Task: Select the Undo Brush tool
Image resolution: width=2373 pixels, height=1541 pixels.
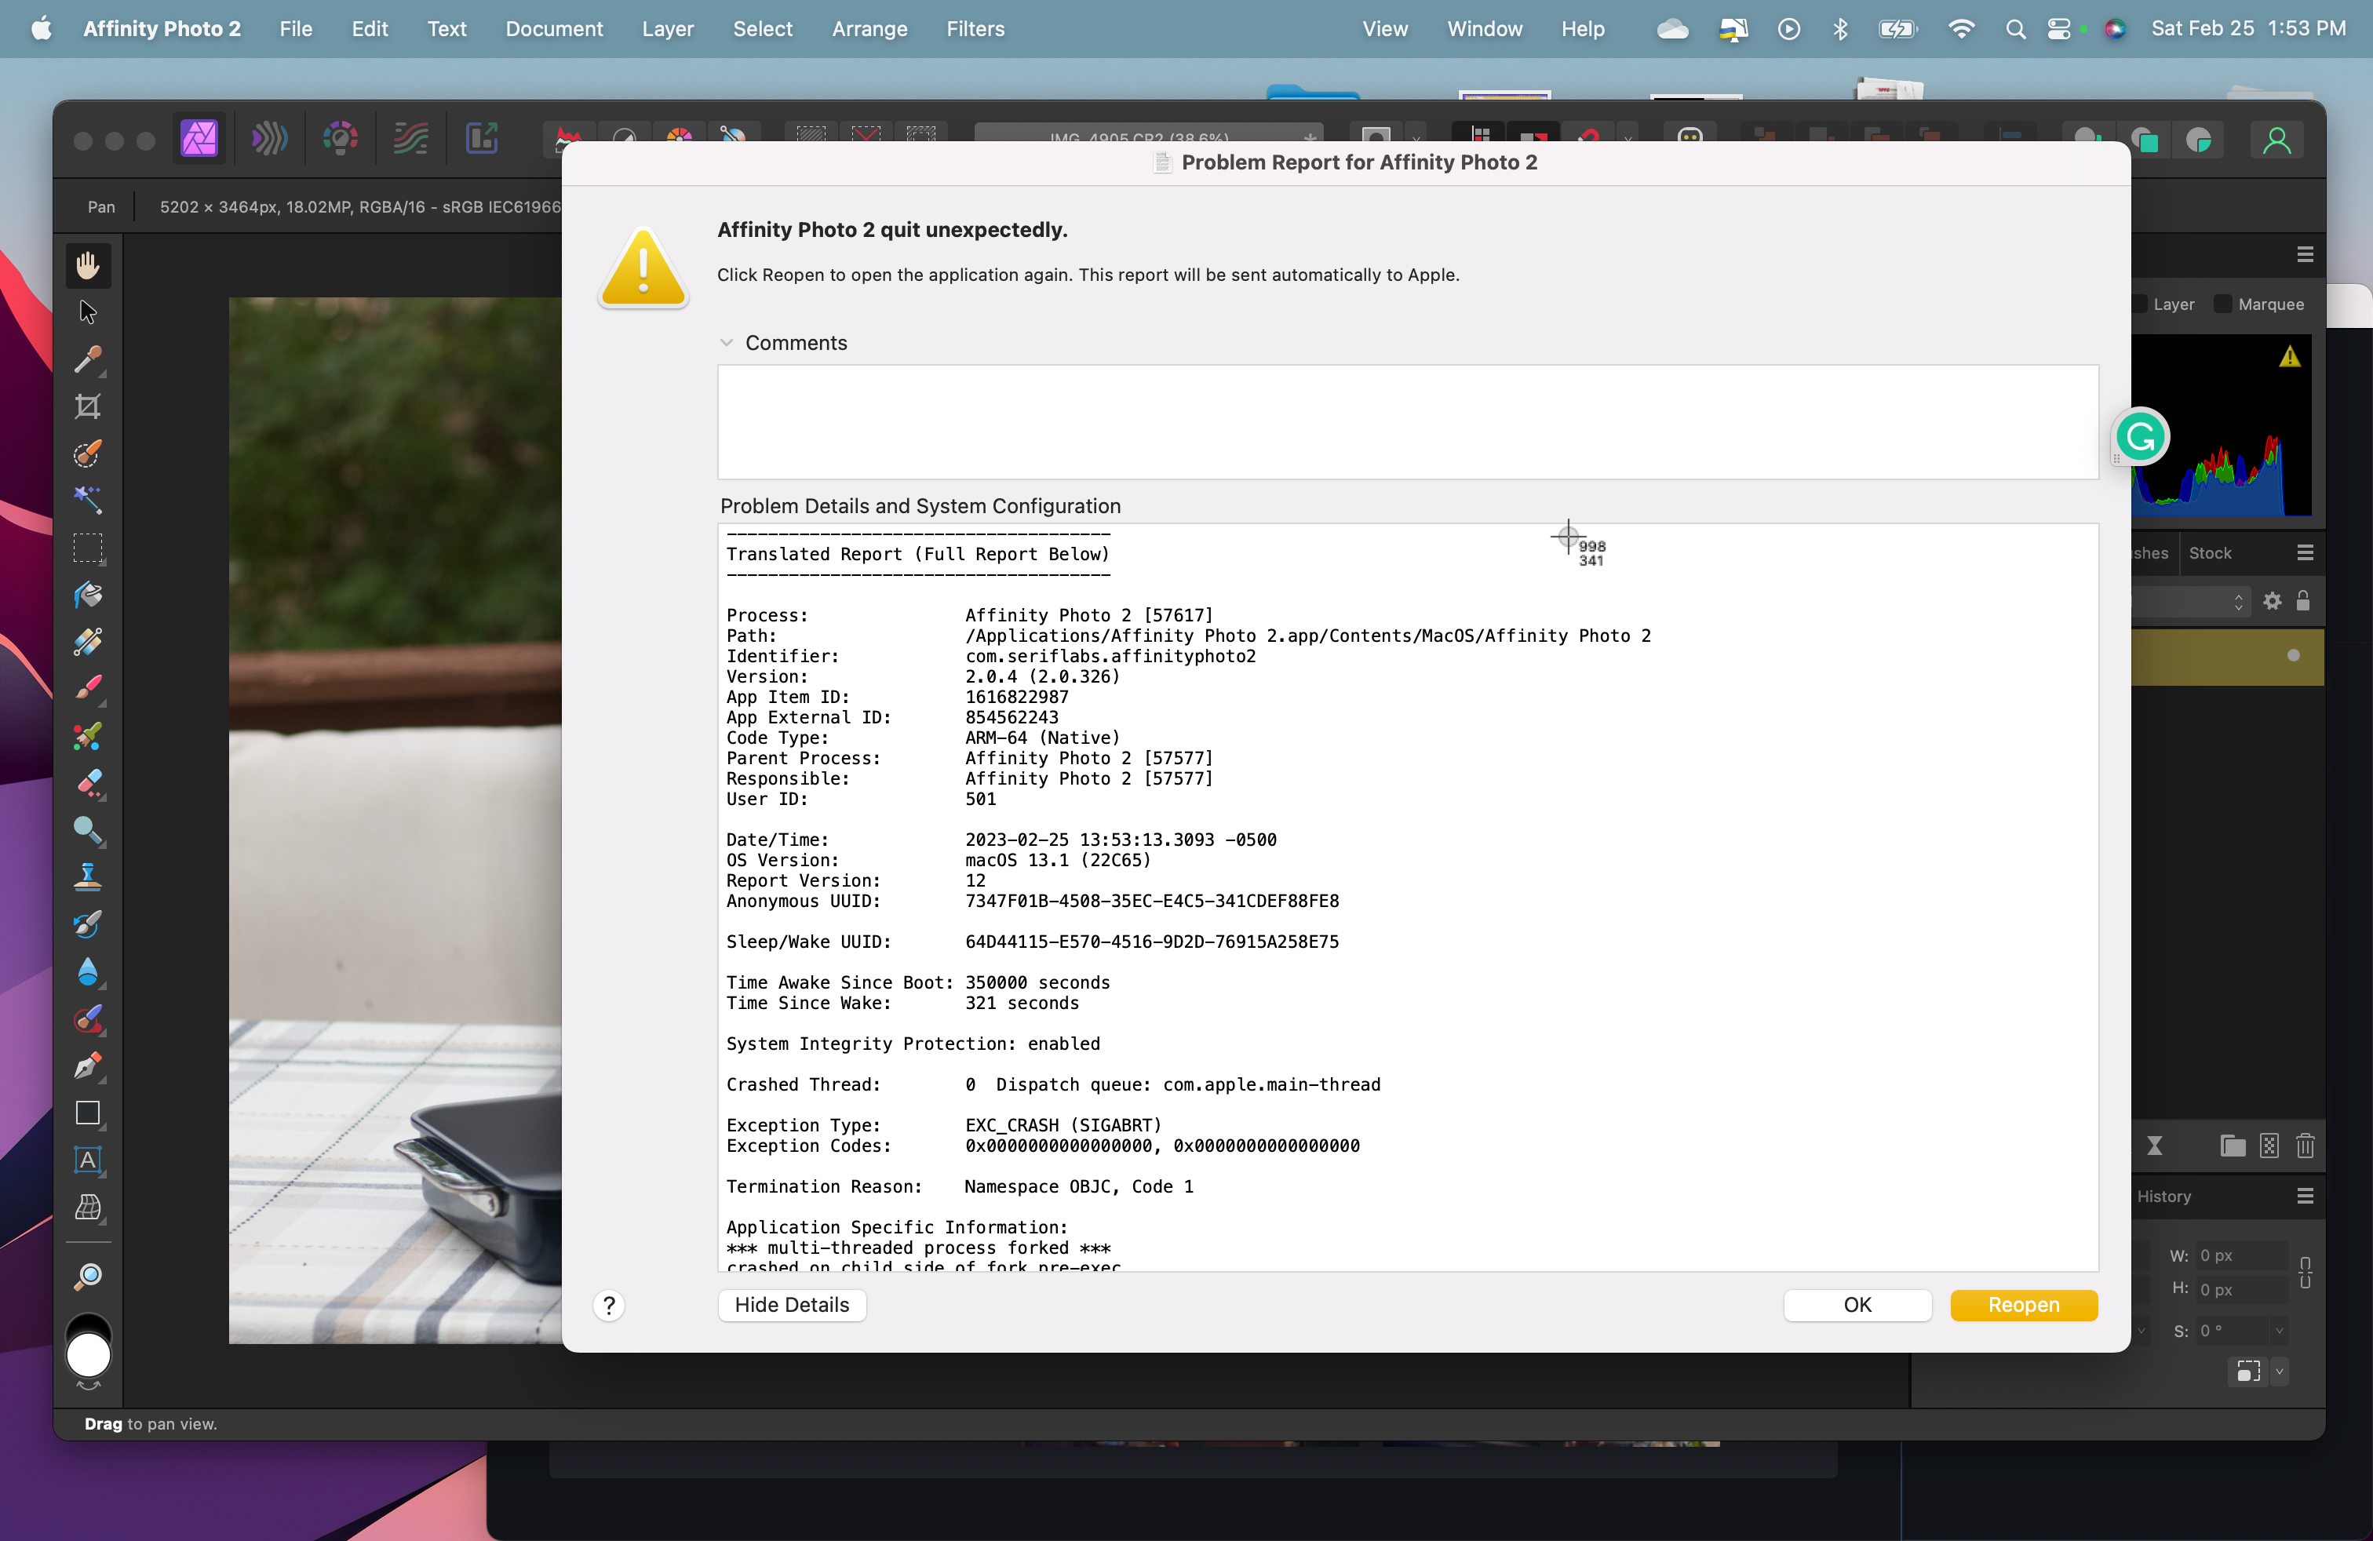Action: coord(88,925)
